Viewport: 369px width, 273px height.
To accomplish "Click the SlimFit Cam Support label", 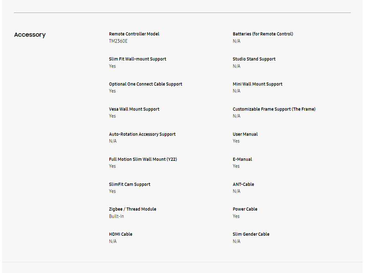I will coord(129,184).
